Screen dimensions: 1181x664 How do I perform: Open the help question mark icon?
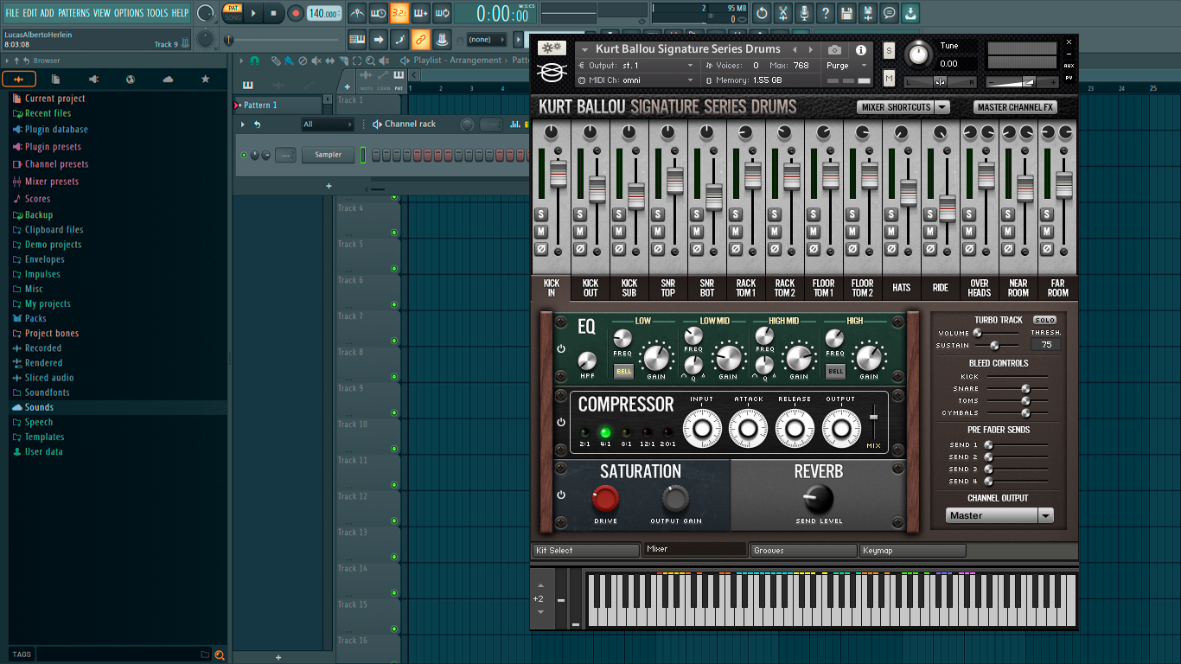pos(826,13)
